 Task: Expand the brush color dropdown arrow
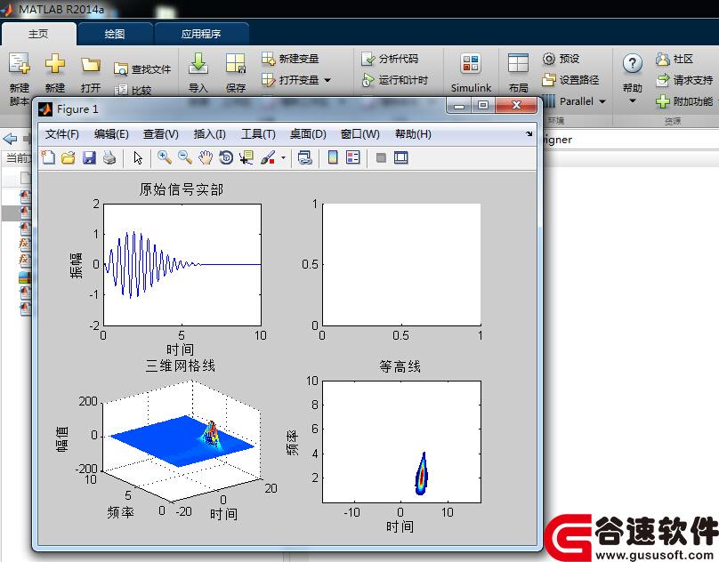pos(283,158)
